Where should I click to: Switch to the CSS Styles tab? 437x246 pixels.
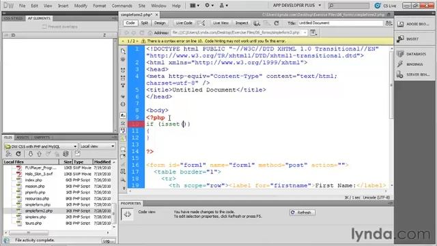click(14, 18)
